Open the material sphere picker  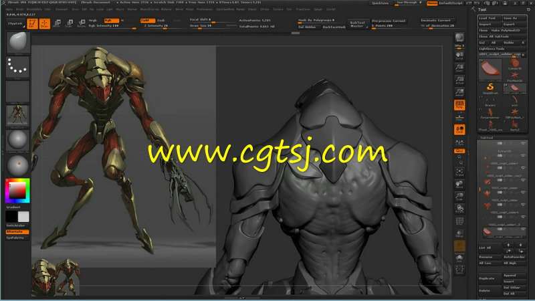pyautogui.click(x=18, y=140)
